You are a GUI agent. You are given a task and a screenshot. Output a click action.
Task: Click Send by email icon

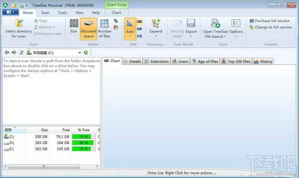[x=177, y=23]
